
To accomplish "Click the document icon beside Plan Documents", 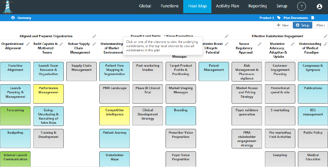I will click(313, 18).
